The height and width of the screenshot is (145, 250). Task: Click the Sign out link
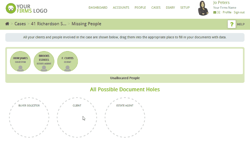tap(239, 12)
